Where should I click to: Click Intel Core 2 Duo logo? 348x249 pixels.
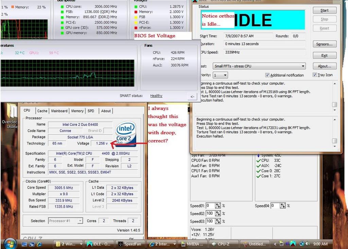pyautogui.click(x=126, y=134)
